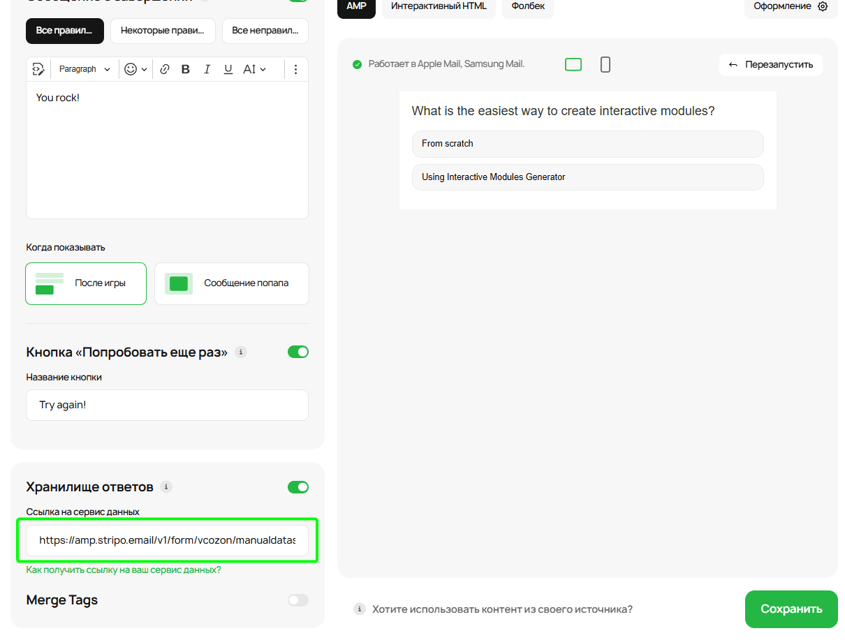
Task: Open the code editor icon in toolbar
Action: (38, 69)
